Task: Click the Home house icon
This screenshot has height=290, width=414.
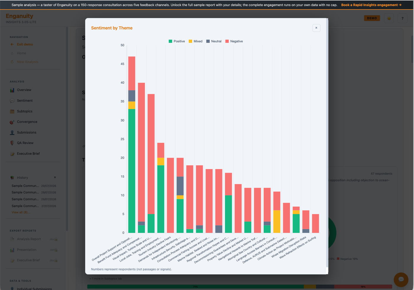Action: pos(12,53)
